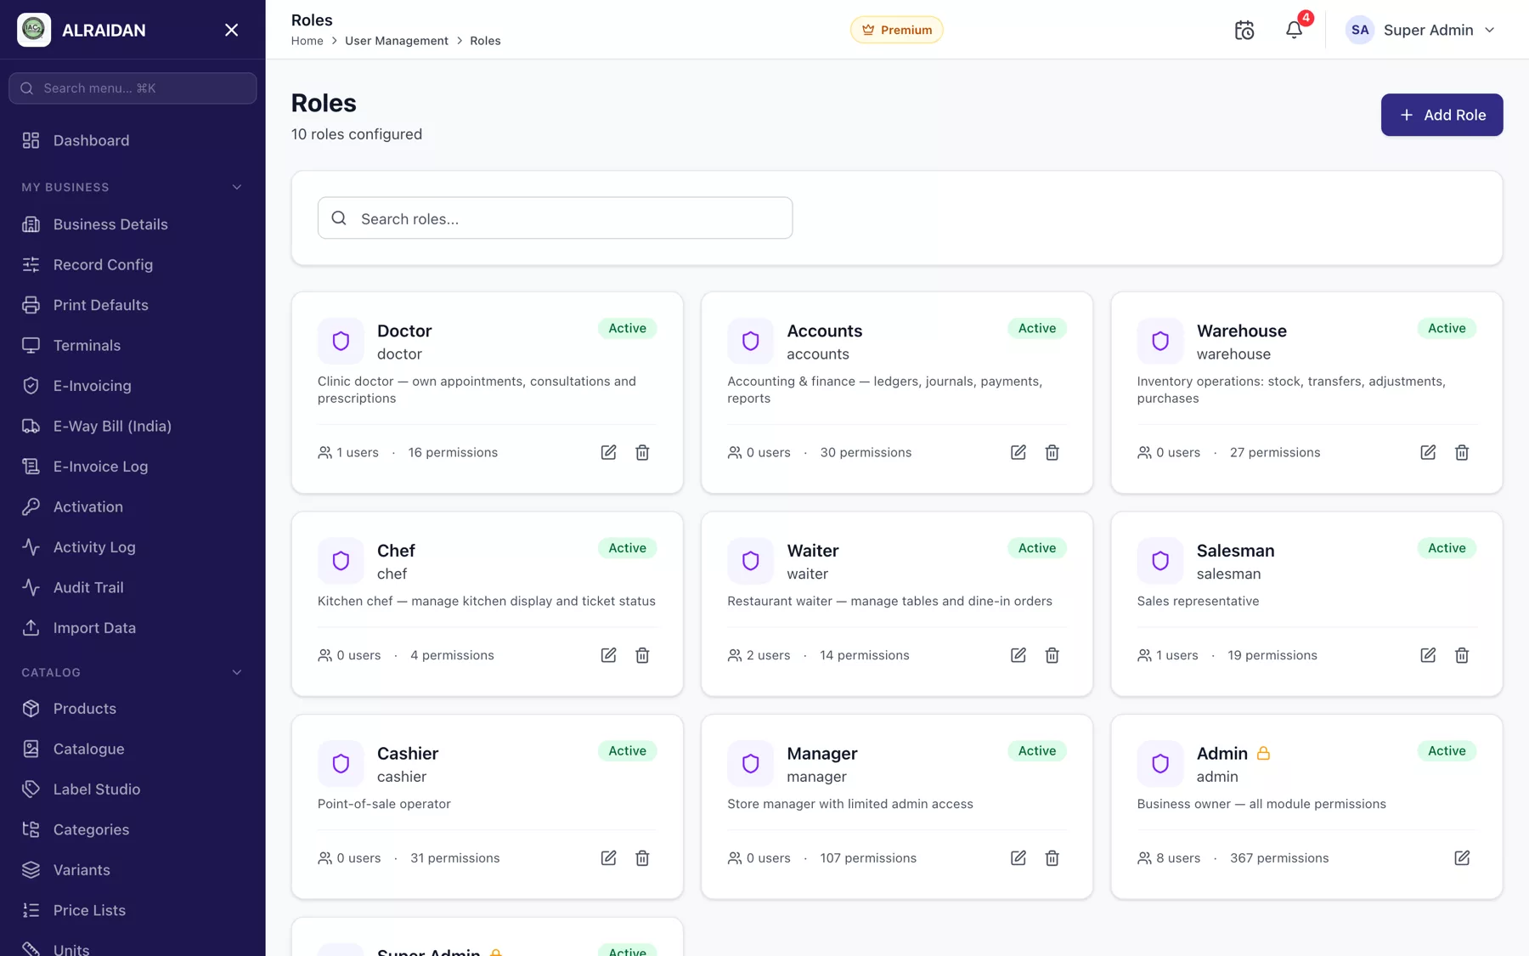Click the Doctor role shield icon
This screenshot has height=956, width=1529.
tap(341, 341)
